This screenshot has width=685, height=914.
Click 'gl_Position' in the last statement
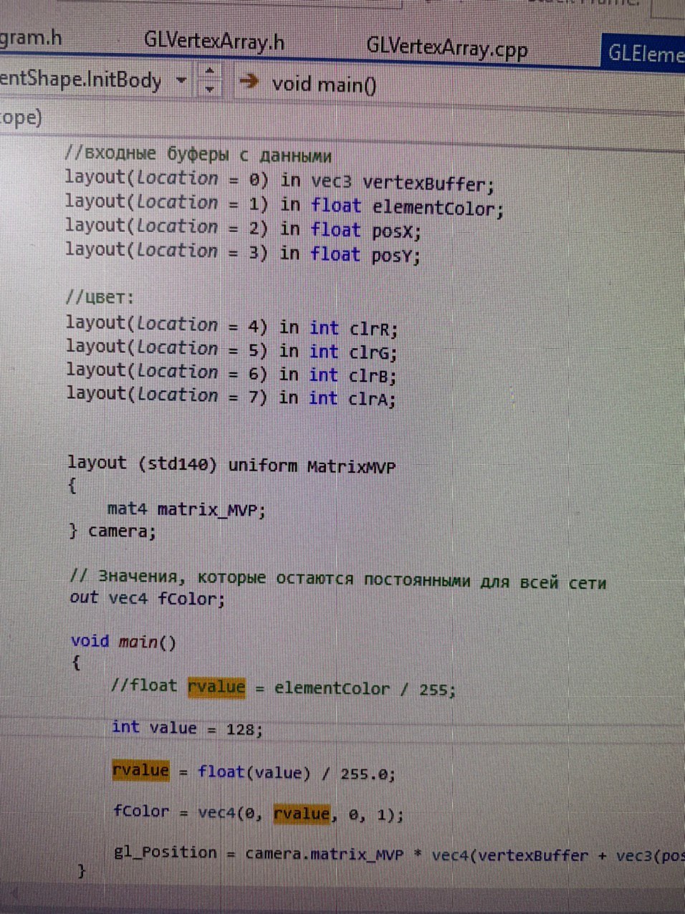pos(166,852)
